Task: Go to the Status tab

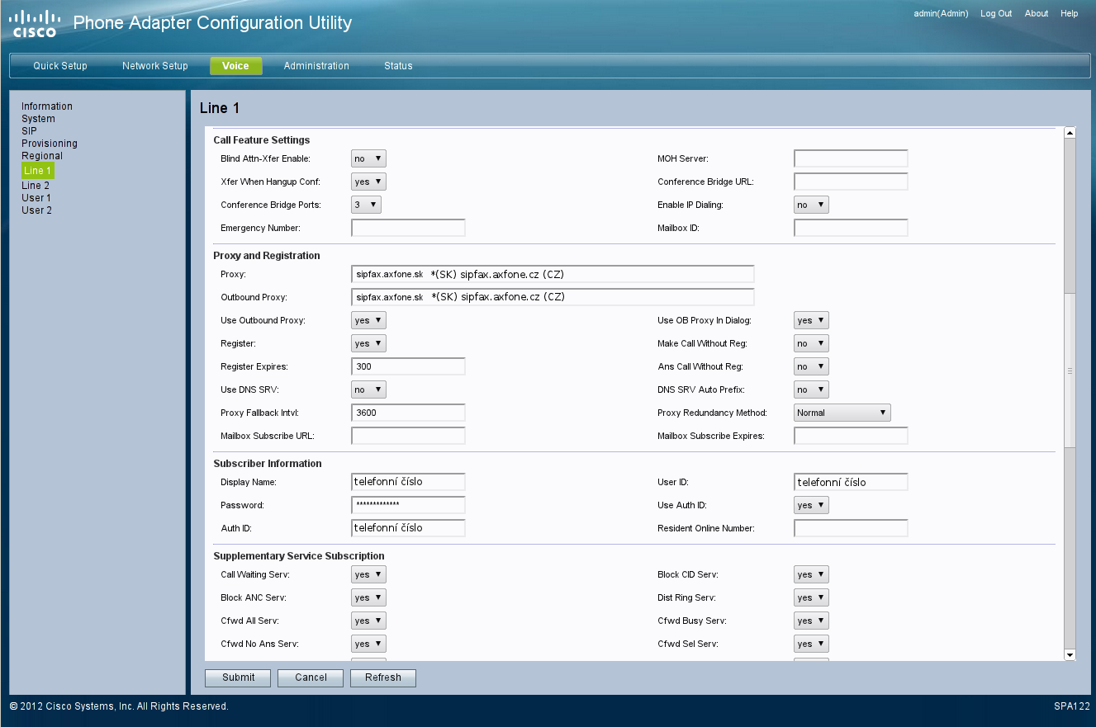Action: (398, 66)
